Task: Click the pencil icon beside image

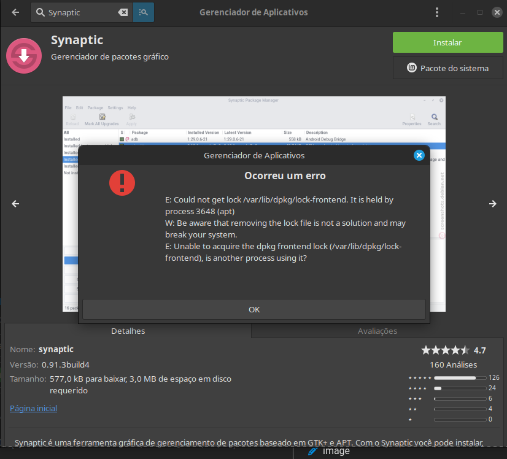Action: 313,451
